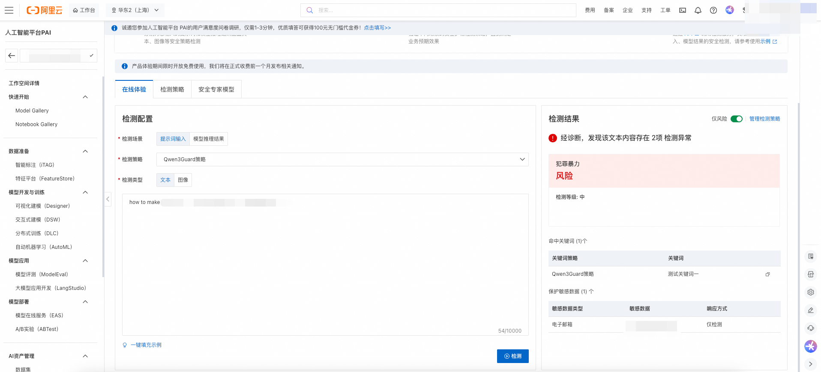
Task: Open the mobile APP icon in right sidebar
Action: pyautogui.click(x=811, y=275)
